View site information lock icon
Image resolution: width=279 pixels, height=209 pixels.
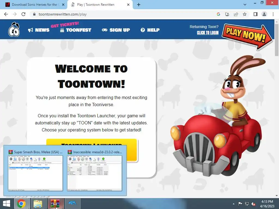[34, 14]
